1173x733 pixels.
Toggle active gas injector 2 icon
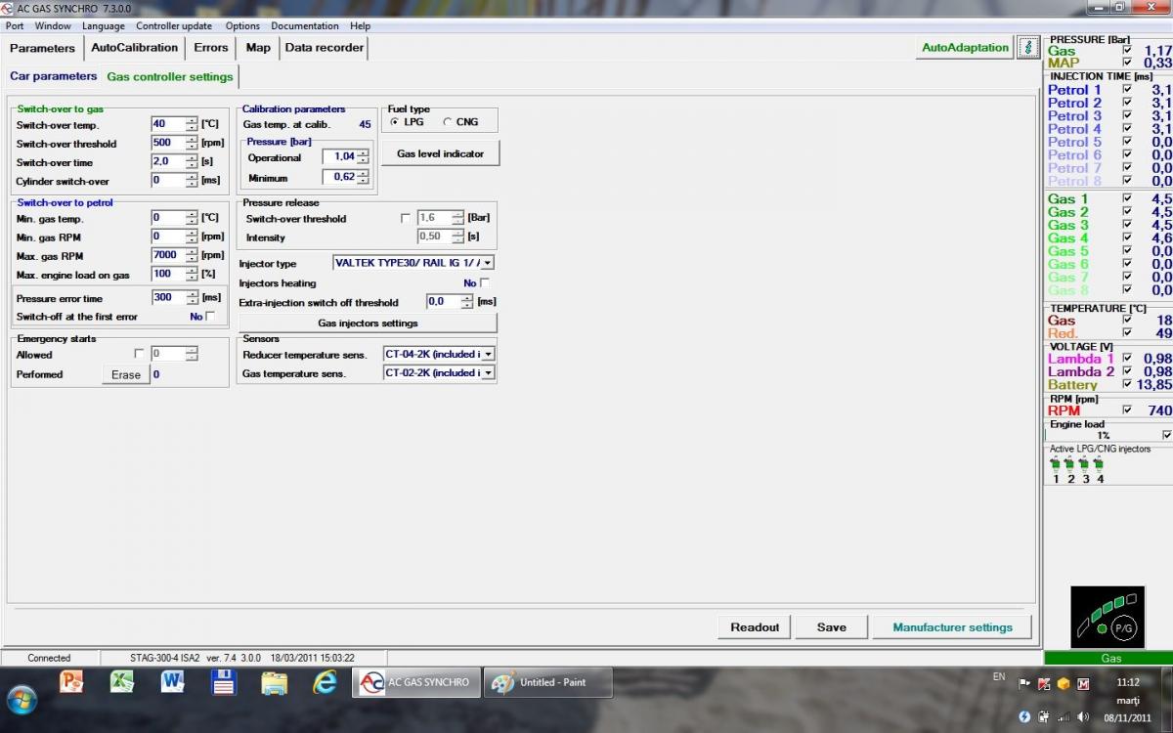click(x=1069, y=464)
